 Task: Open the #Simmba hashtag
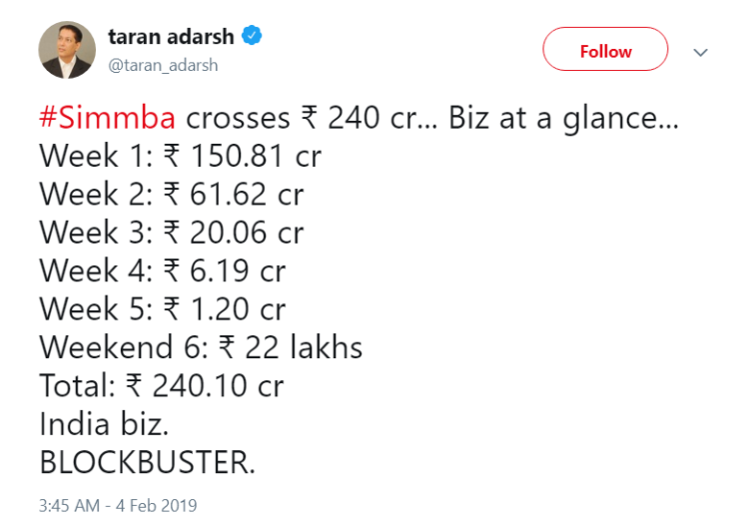(x=107, y=118)
